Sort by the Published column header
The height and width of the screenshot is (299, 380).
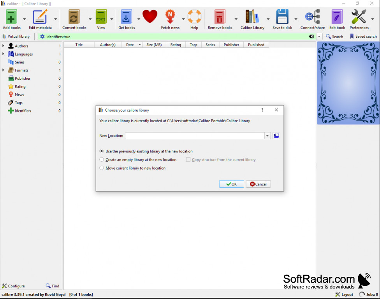pyautogui.click(x=256, y=45)
